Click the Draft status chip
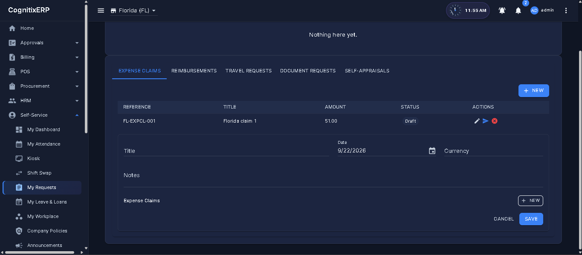This screenshot has width=582, height=255. (x=411, y=121)
